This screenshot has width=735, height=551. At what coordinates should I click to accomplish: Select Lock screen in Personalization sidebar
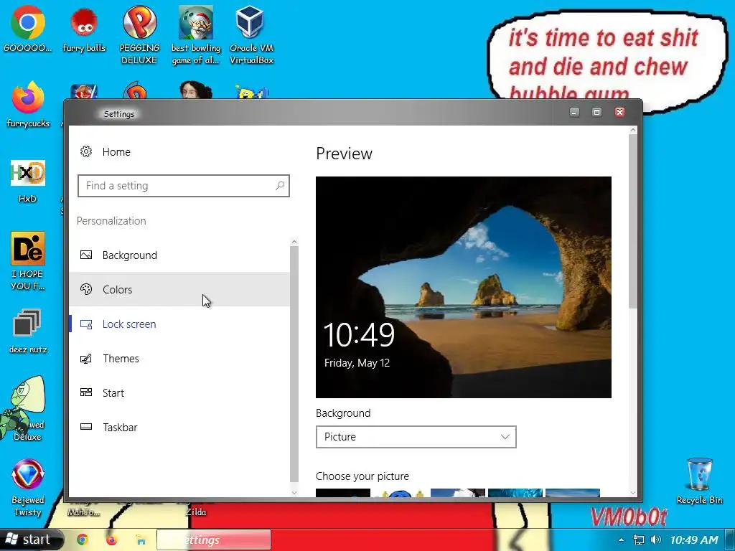(x=179, y=324)
